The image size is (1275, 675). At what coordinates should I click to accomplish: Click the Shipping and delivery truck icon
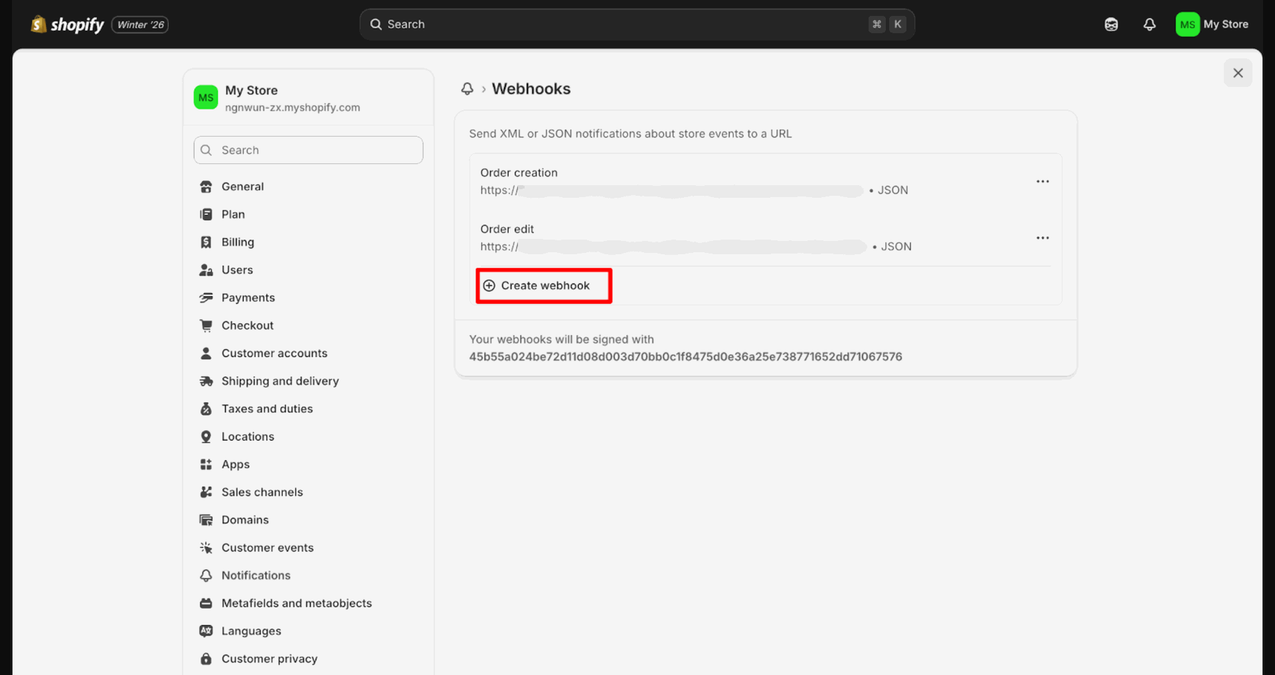point(206,381)
